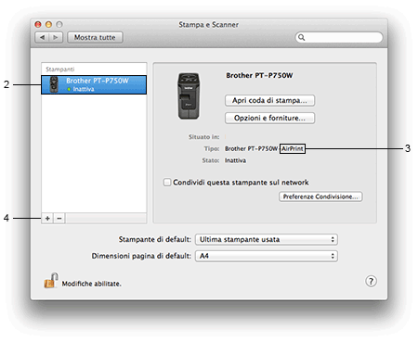Click the red close window button

[x=38, y=24]
